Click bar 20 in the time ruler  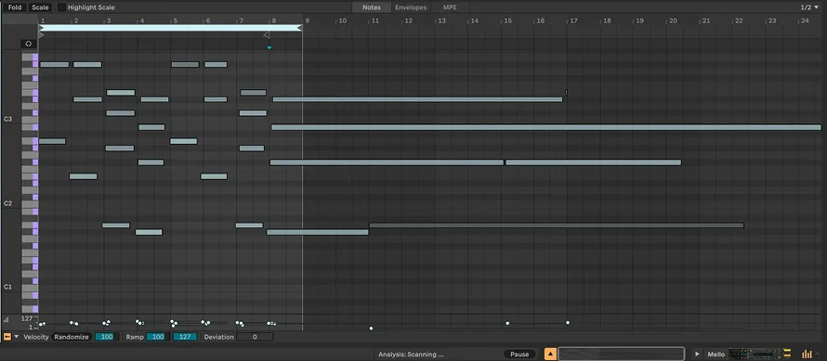pos(673,20)
